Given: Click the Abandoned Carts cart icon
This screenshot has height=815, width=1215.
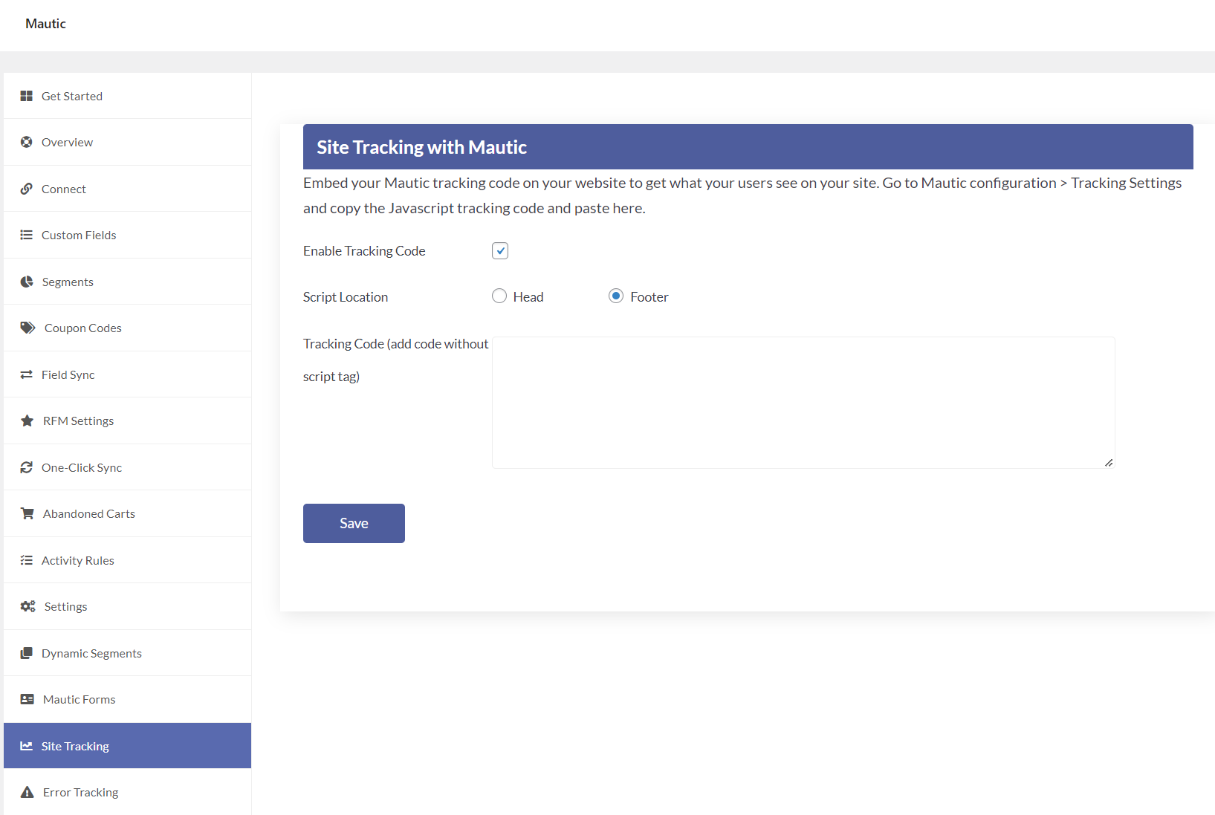Looking at the screenshot, I should 27,513.
